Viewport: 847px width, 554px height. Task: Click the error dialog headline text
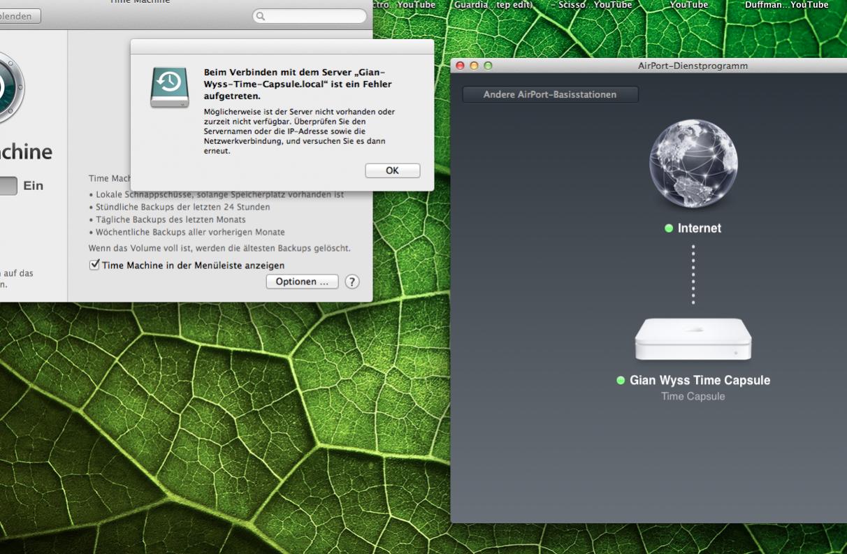pyautogui.click(x=298, y=84)
